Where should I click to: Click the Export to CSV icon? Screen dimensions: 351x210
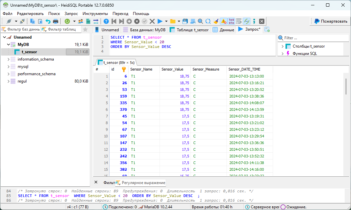88,21
